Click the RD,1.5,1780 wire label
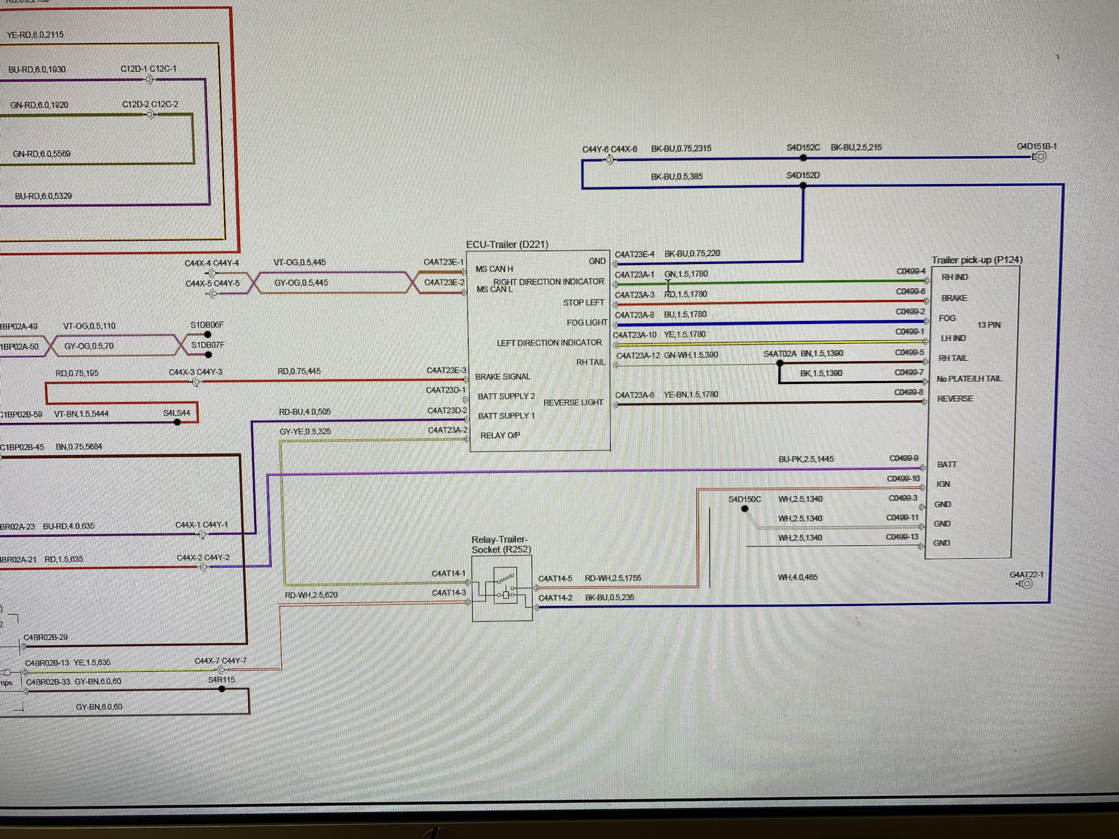This screenshot has height=839, width=1119. 685,294
